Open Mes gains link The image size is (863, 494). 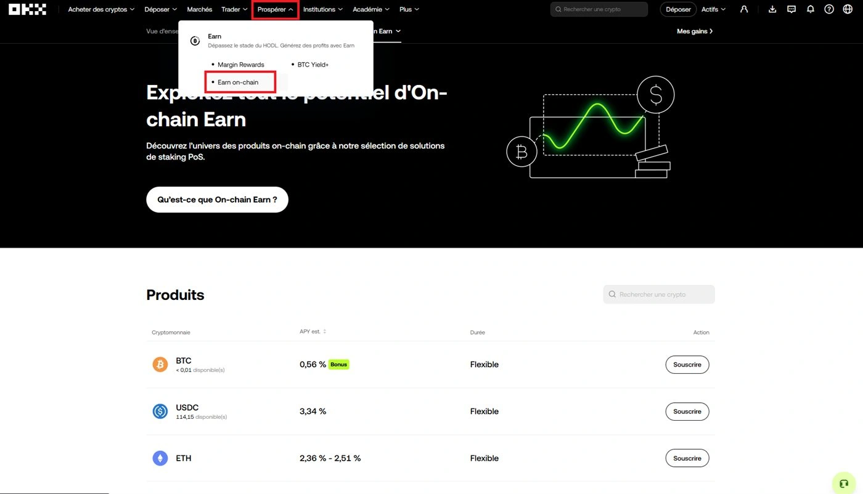click(x=695, y=31)
